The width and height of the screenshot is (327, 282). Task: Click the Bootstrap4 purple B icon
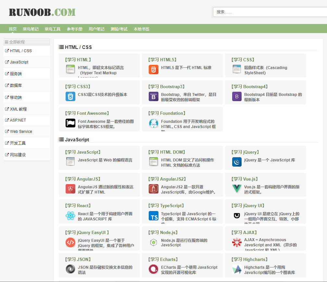(x=237, y=96)
